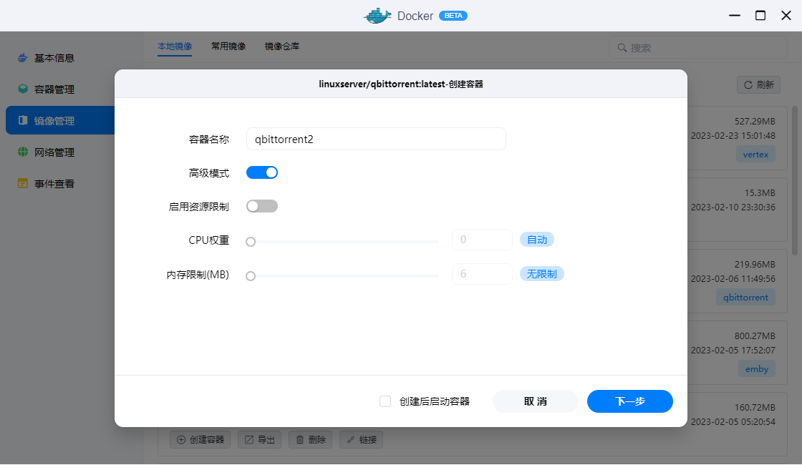
Task: Click the 无限制 memory button
Action: pyautogui.click(x=541, y=274)
